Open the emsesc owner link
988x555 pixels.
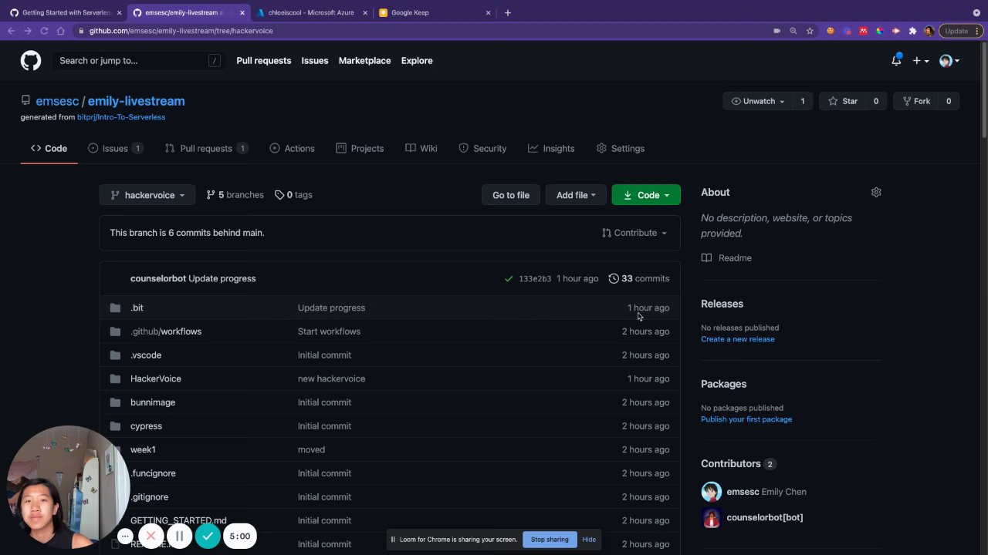coord(57,101)
